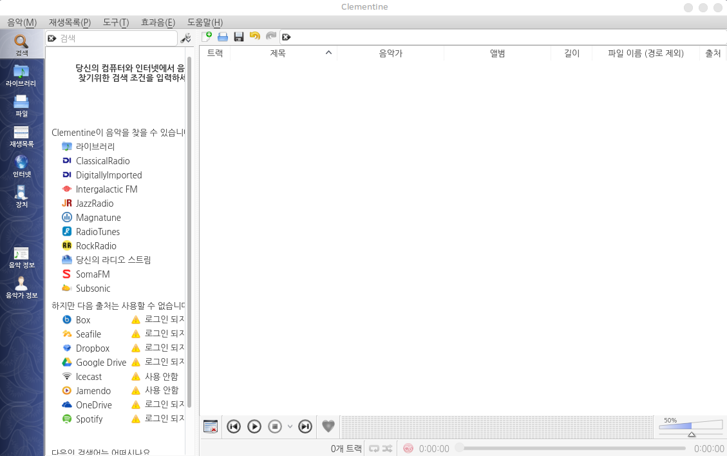Open the 재생목록(P) menu
Screen dimensions: 727x456
[x=70, y=23]
